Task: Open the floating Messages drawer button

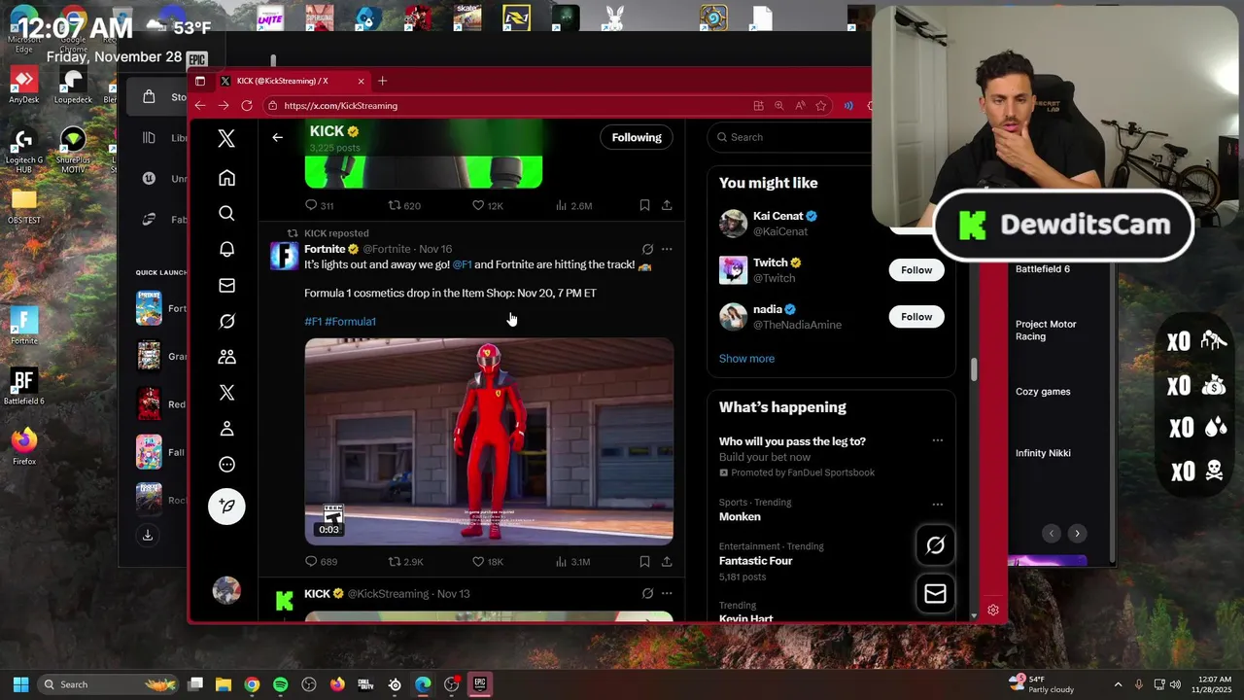Action: pos(935,593)
